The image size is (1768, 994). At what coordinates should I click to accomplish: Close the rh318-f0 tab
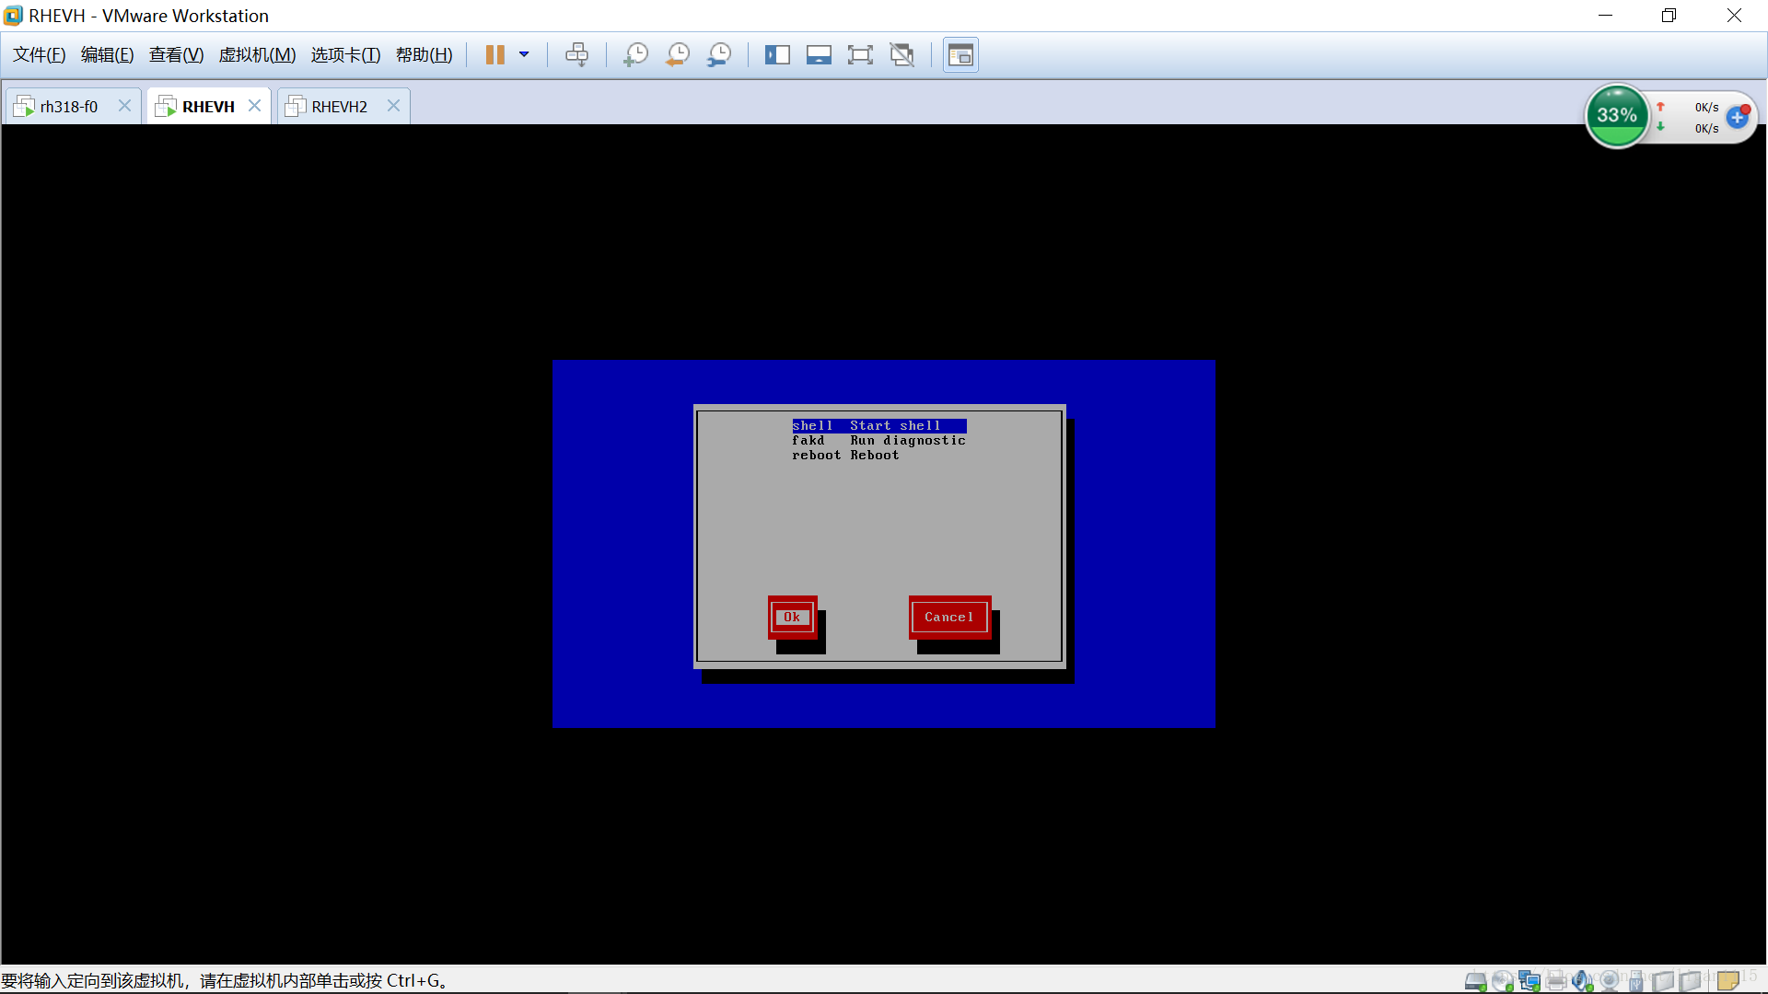pyautogui.click(x=124, y=106)
